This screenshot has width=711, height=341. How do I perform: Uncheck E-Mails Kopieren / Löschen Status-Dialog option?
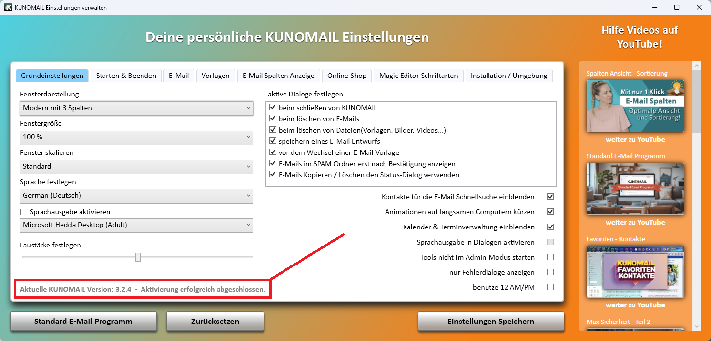[x=273, y=175]
